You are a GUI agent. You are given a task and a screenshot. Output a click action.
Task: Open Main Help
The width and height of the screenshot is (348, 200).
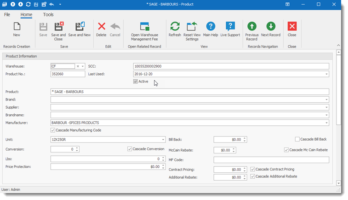click(x=211, y=27)
